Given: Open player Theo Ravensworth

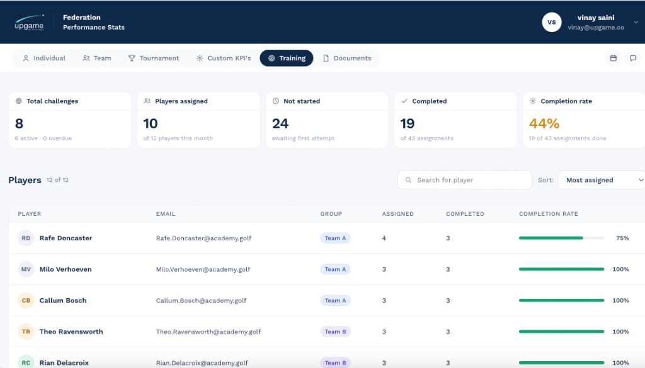Looking at the screenshot, I should click(x=71, y=332).
